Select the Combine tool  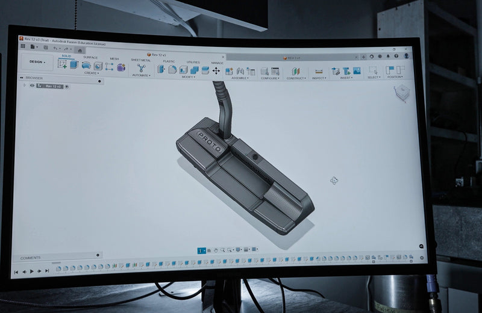point(194,70)
